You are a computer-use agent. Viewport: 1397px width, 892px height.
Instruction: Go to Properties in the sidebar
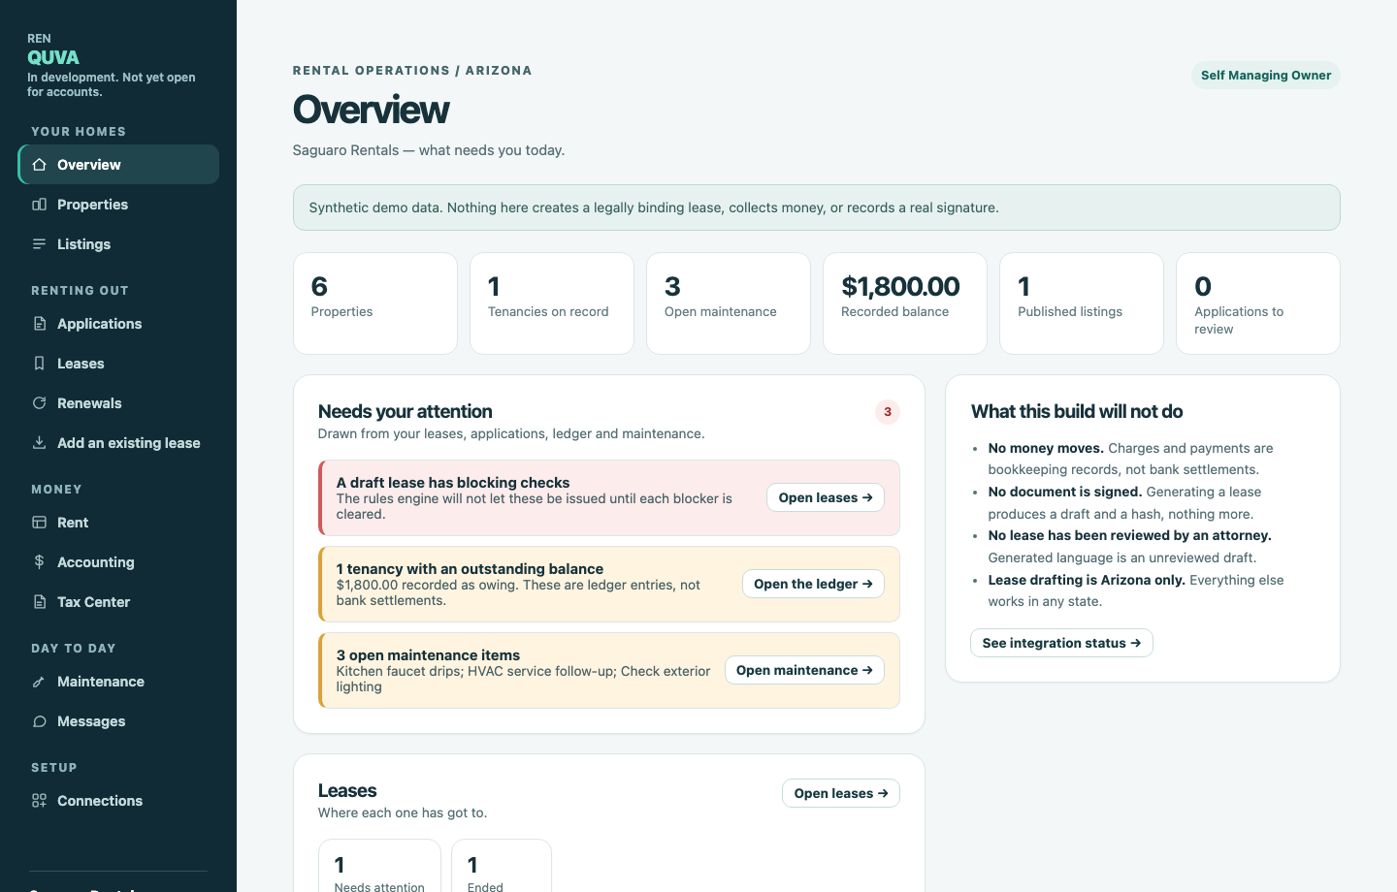118,205
